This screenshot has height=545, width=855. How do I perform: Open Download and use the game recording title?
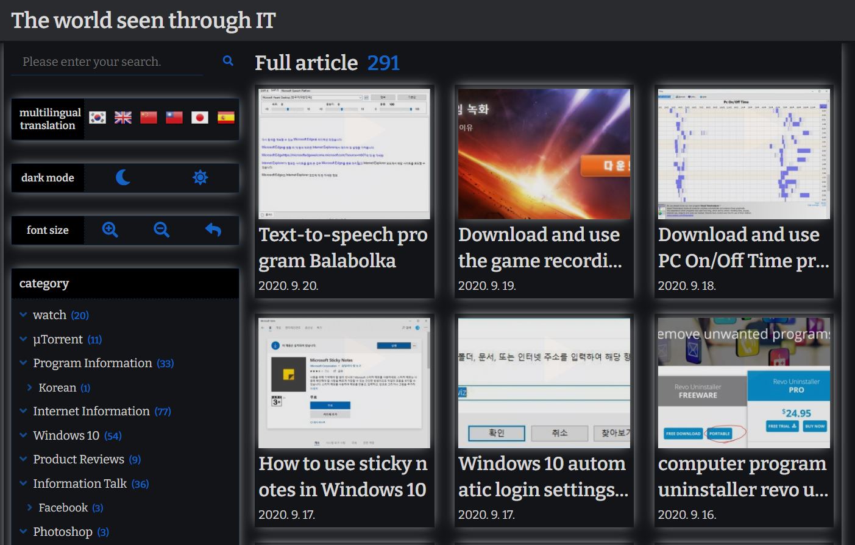pos(541,248)
